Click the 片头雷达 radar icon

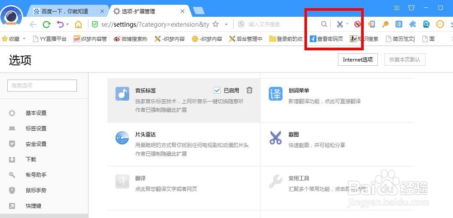pyautogui.click(x=122, y=138)
